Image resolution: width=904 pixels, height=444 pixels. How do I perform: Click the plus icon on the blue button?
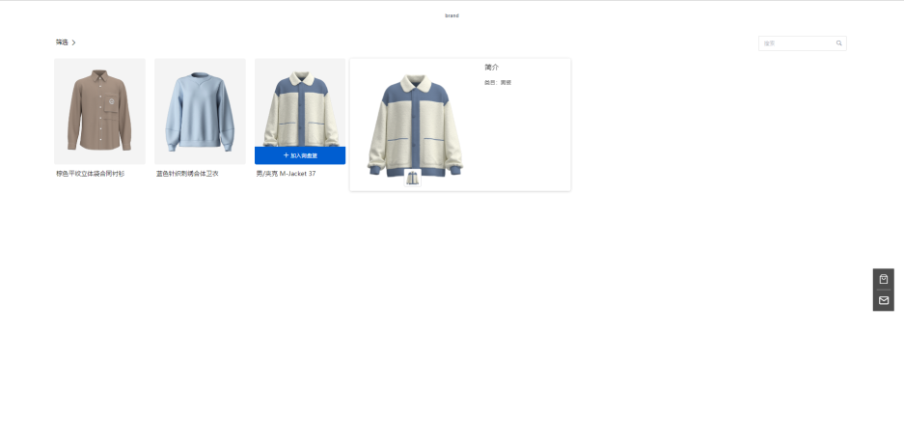[286, 155]
